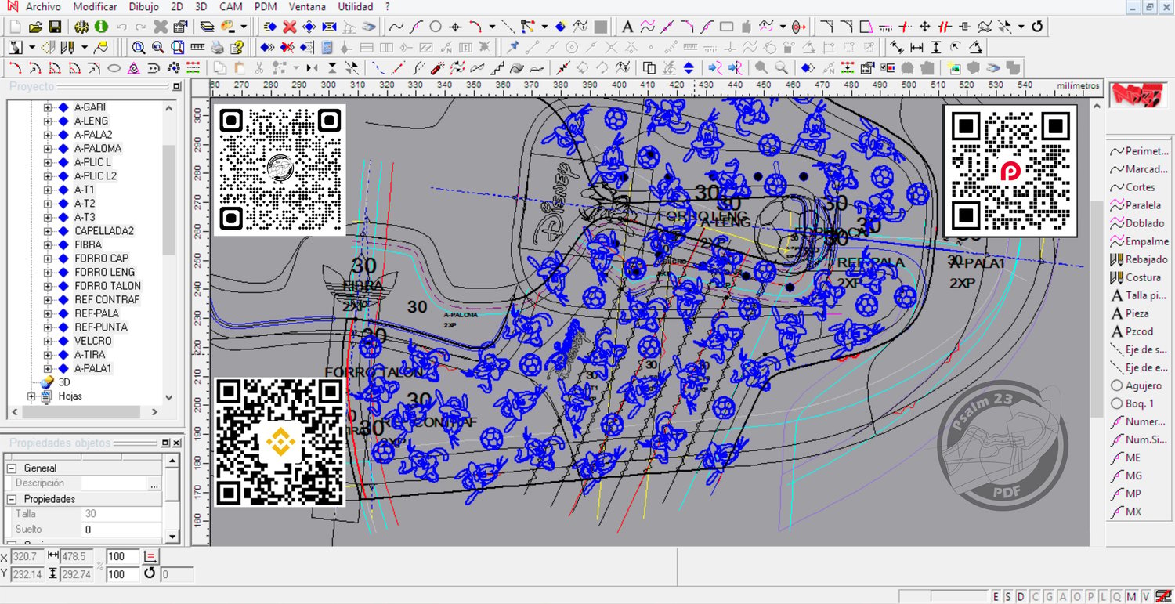Select the rectangle drawing tool
This screenshot has height=604, width=1175.
[726, 27]
